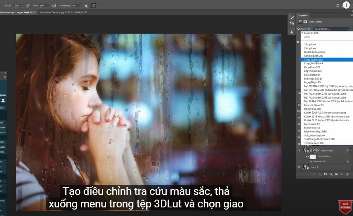Delete layer with the trash icon
This screenshot has height=216, width=353.
347,174
